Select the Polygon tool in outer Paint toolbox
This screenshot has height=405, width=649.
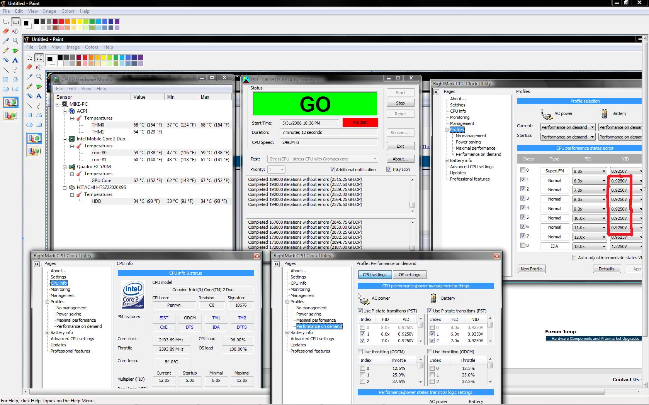[x=15, y=79]
